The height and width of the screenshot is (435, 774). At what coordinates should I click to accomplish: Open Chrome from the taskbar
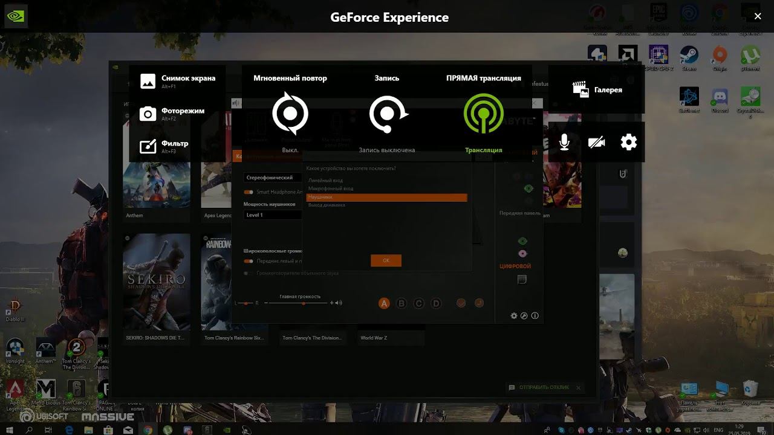(x=148, y=430)
